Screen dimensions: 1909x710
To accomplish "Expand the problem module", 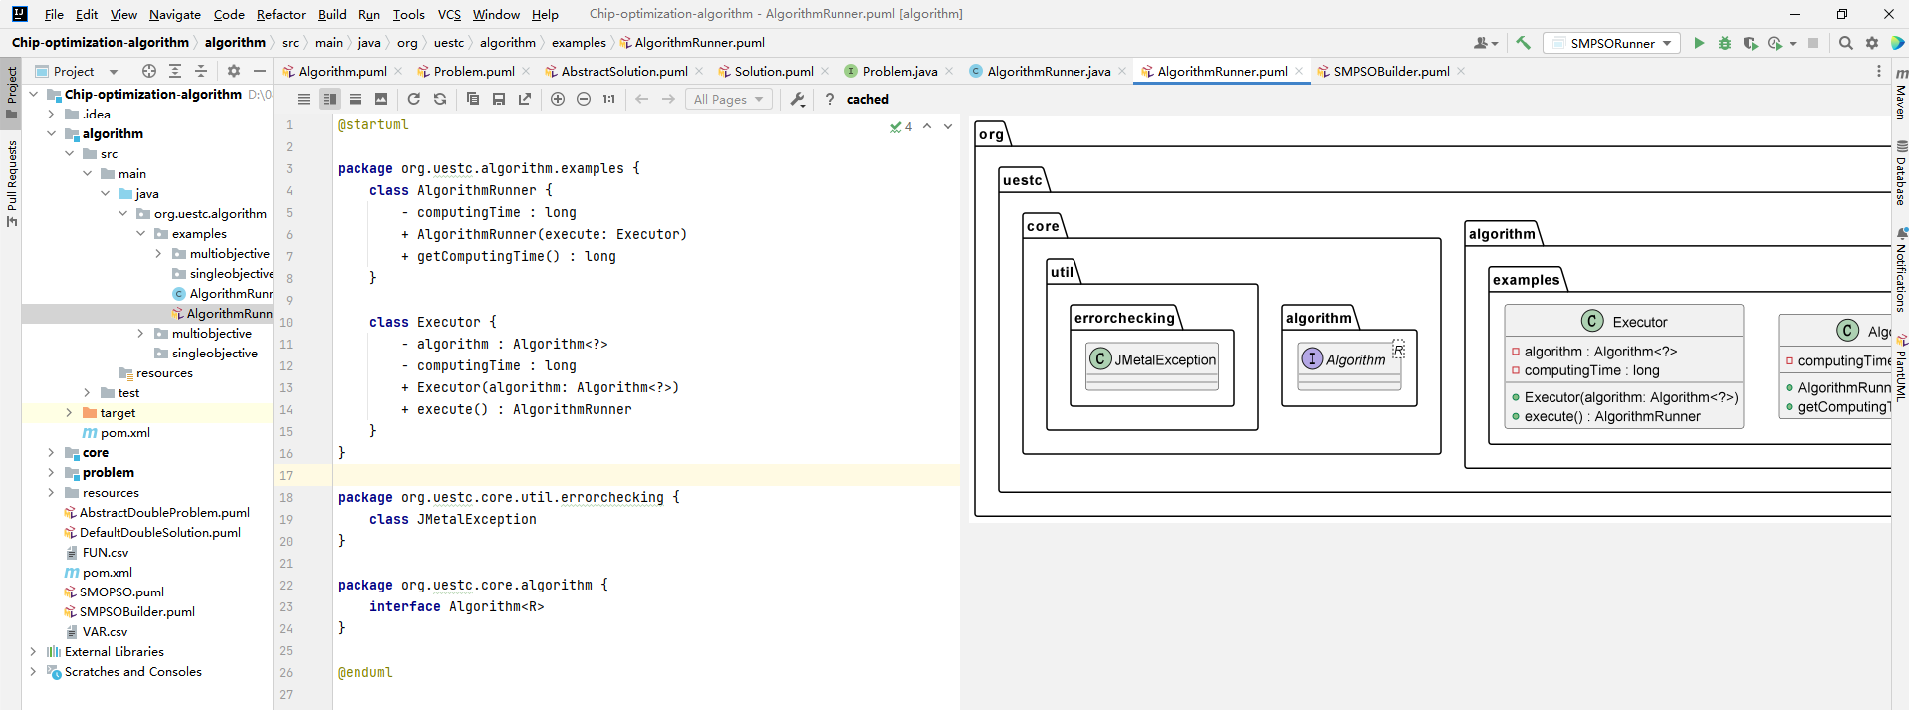I will click(x=52, y=473).
